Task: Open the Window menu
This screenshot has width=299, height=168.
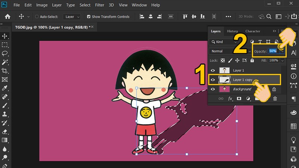Action: point(139,5)
